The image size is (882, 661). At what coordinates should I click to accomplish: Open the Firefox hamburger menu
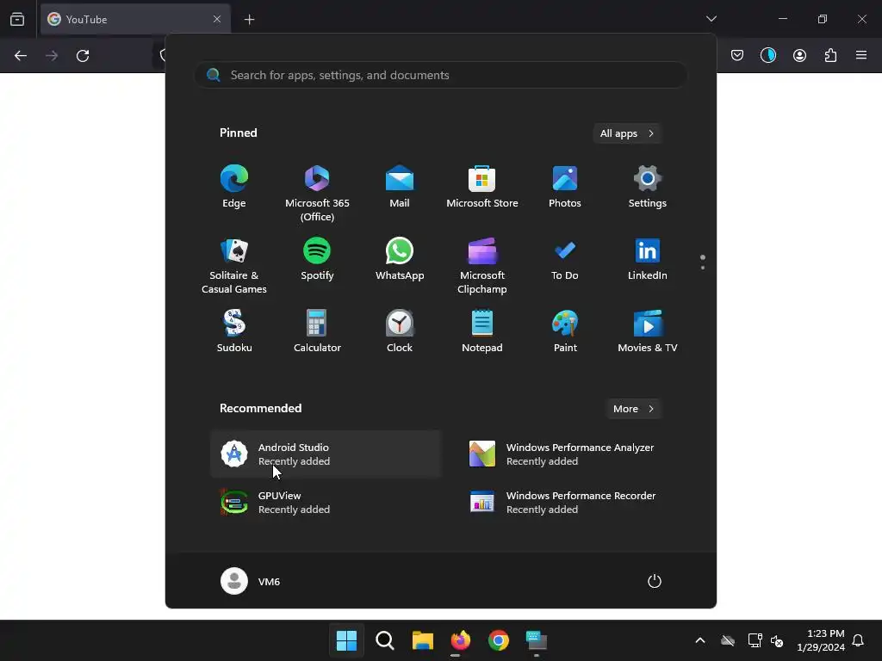click(861, 55)
